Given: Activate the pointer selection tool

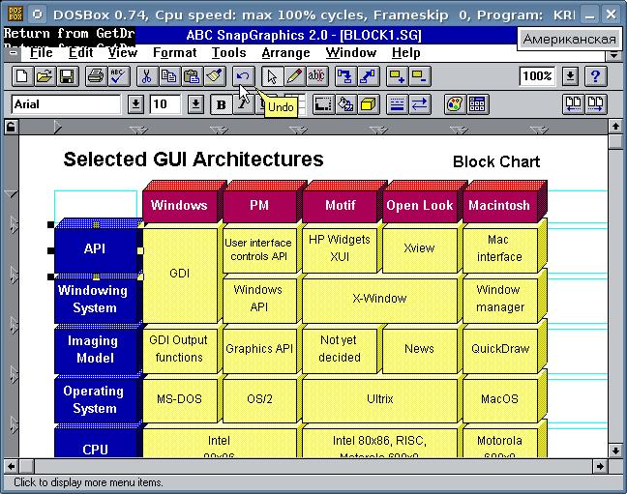Looking at the screenshot, I should tap(272, 76).
